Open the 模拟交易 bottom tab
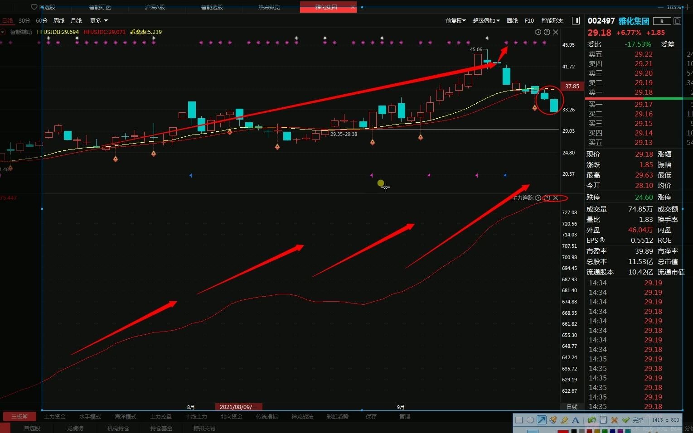693x433 pixels. (x=204, y=428)
